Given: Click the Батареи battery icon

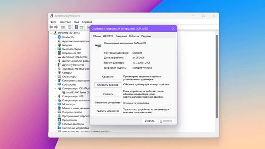Looking at the screenshot, I should tap(59, 45).
